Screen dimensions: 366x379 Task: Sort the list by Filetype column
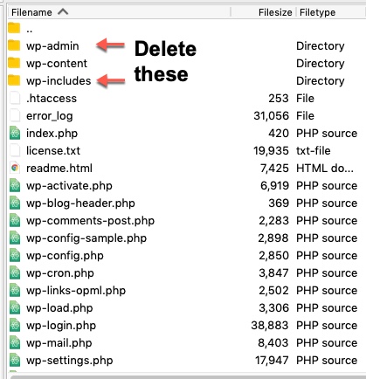317,12
